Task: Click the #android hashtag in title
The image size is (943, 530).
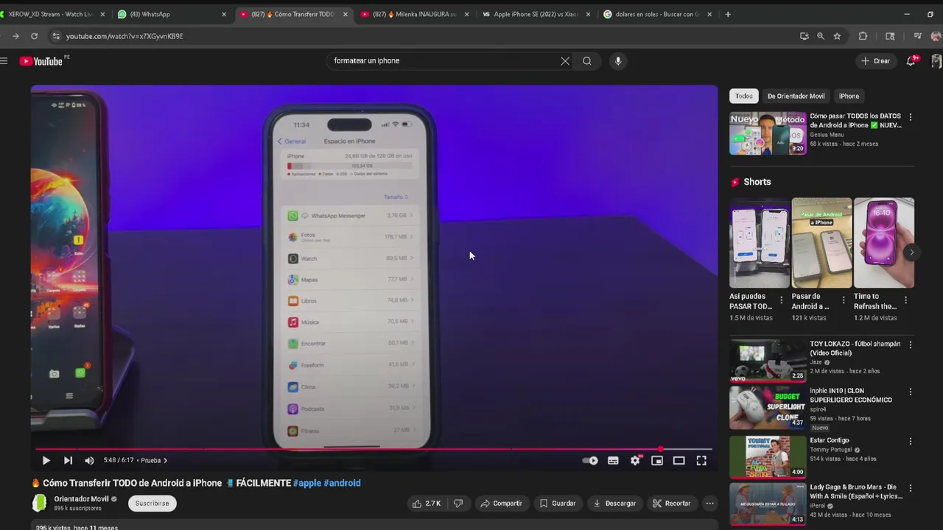Action: (x=343, y=484)
